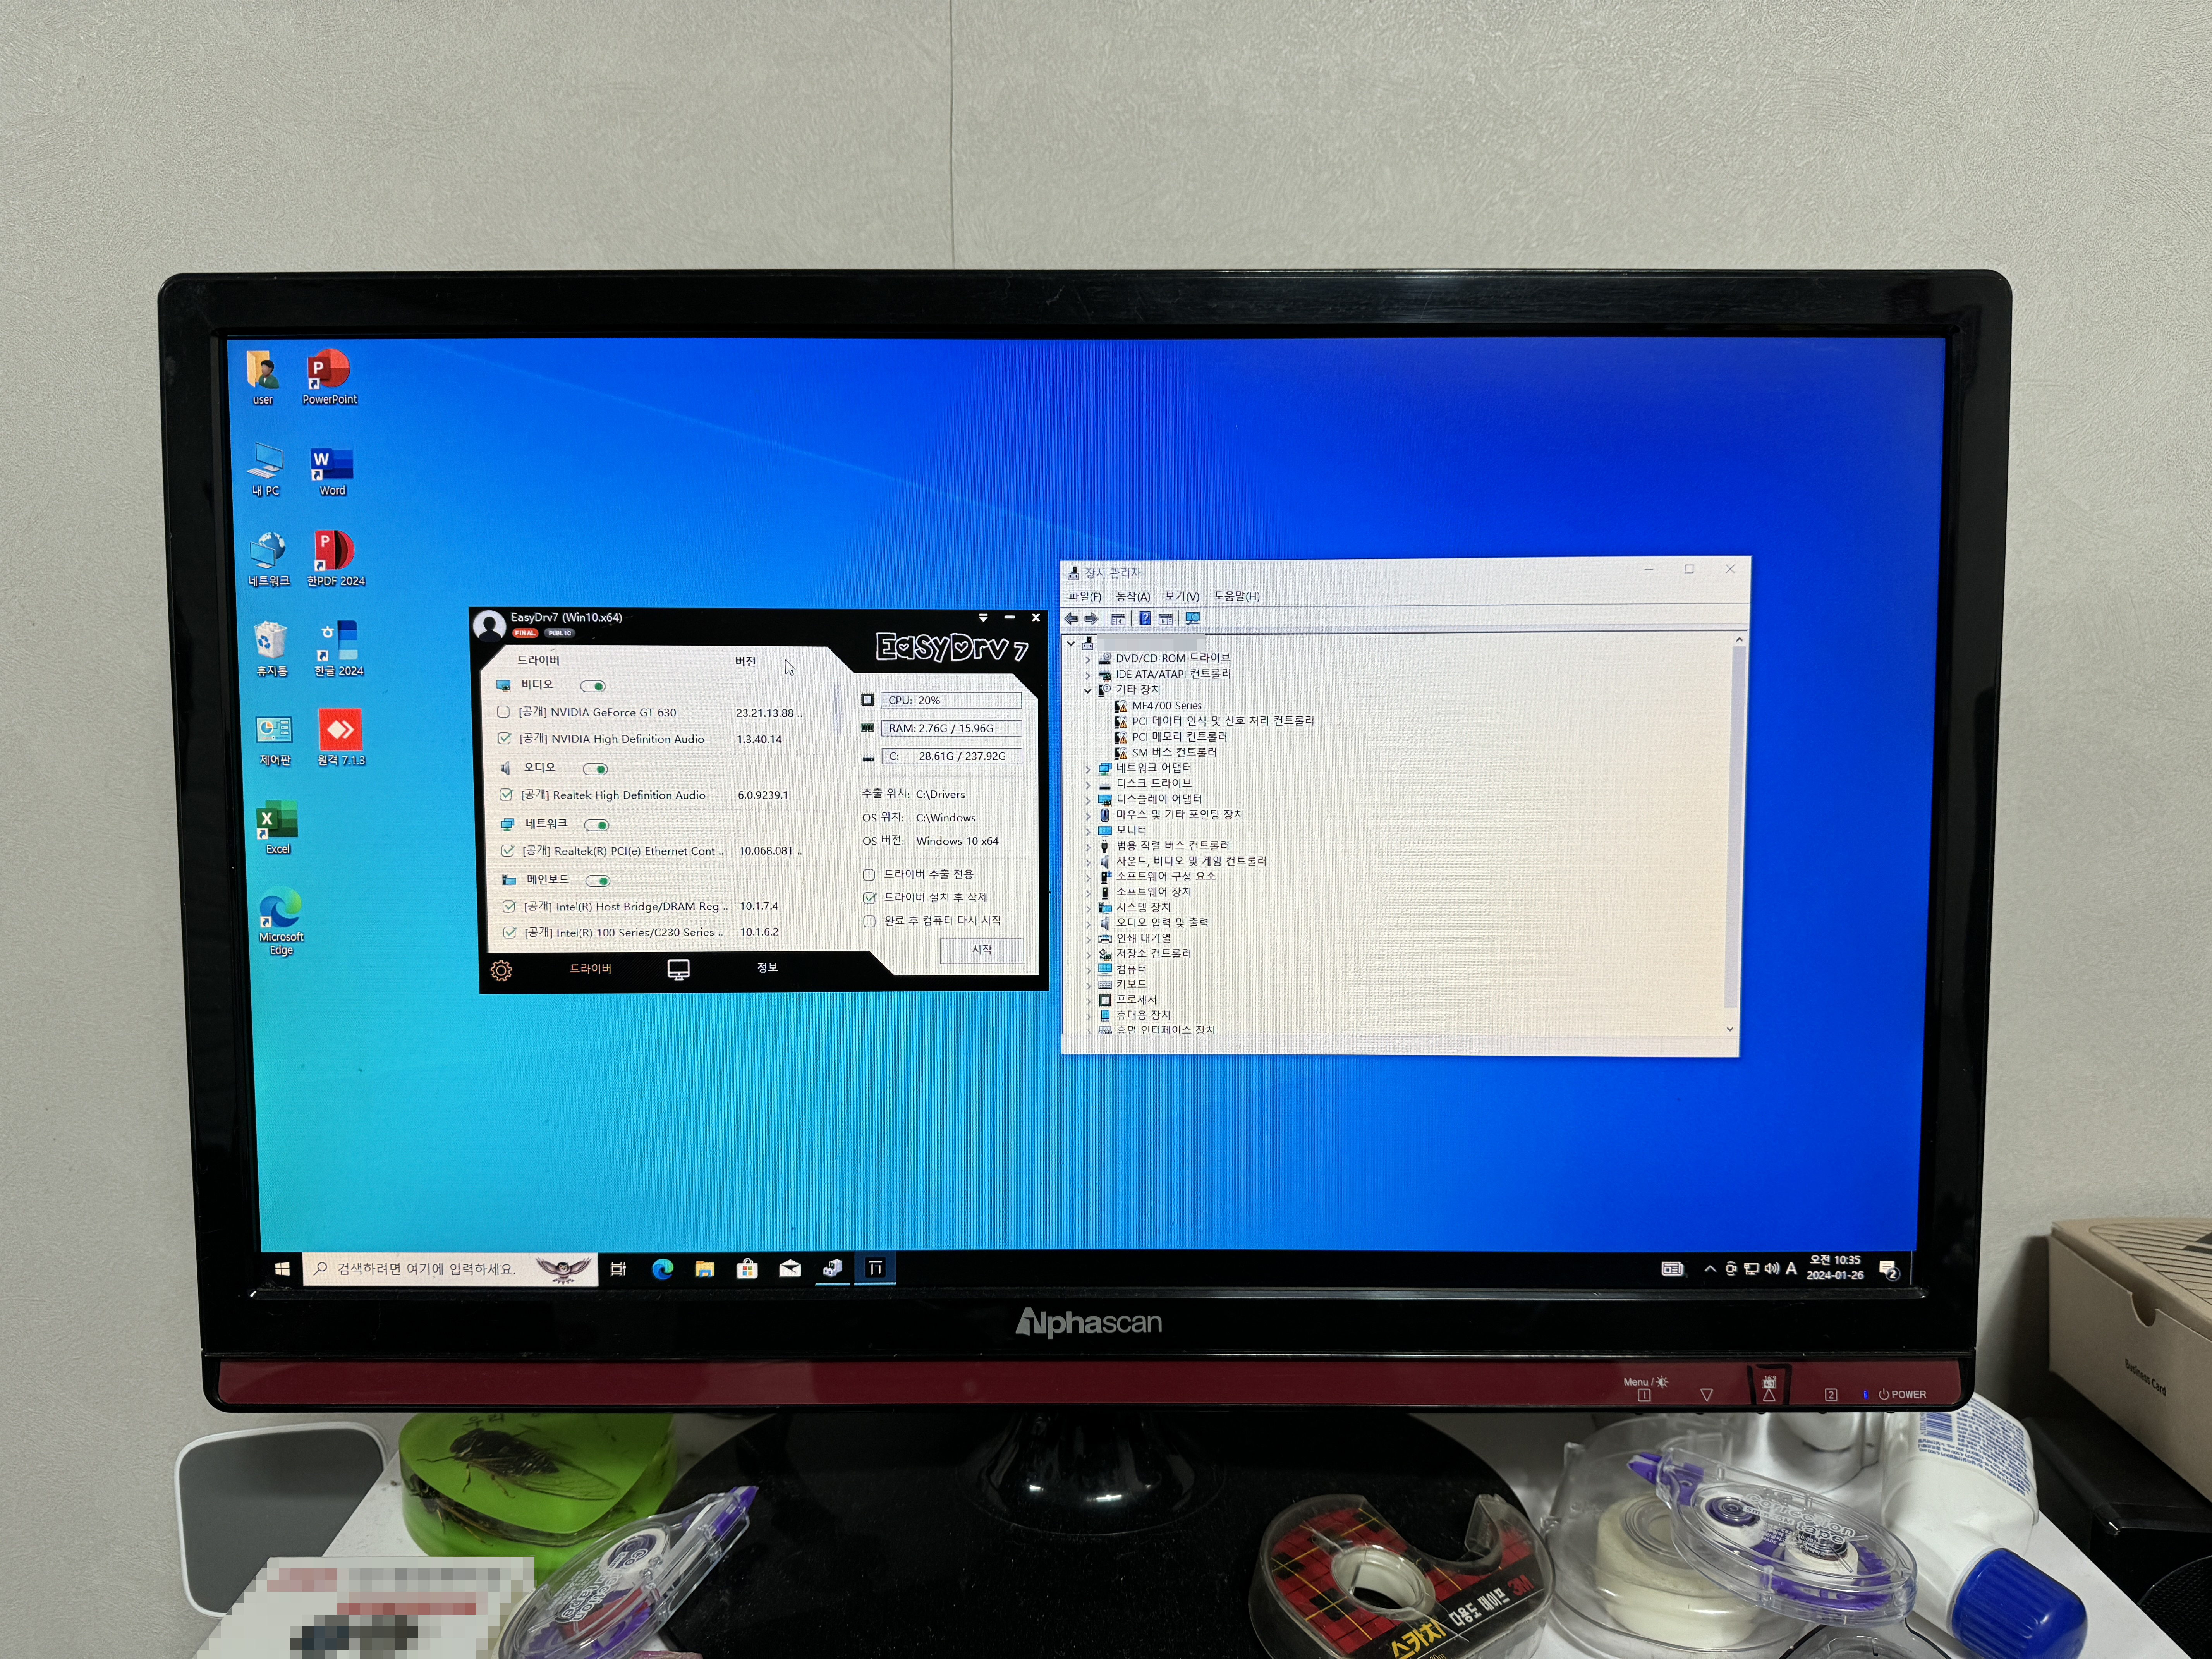Open 제어판 desktop icon

pos(274,740)
